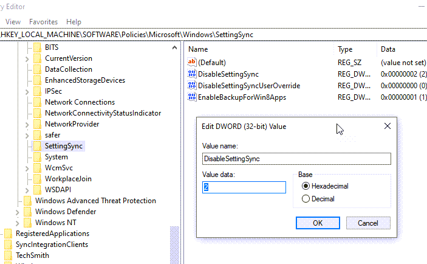Expand the Windows Advanced Threat Protection key

[x=17, y=201]
